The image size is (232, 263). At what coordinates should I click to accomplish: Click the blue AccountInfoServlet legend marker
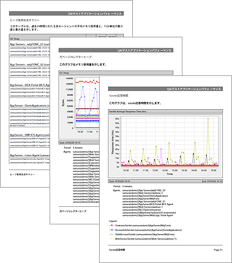(x=112, y=230)
